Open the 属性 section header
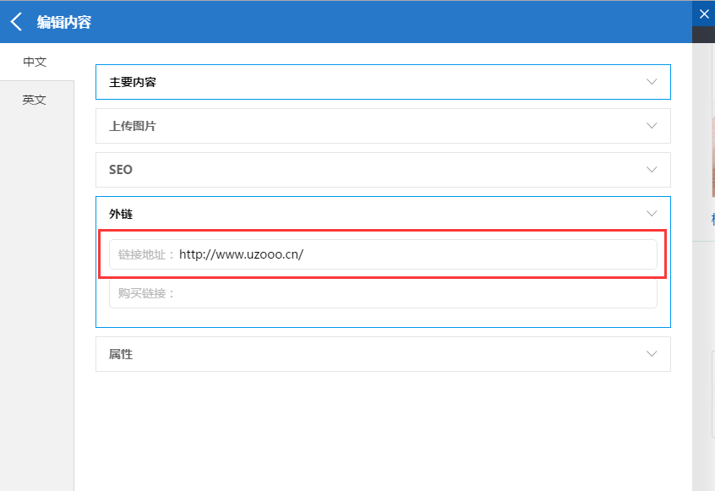Viewport: 715px width, 491px height. (383, 354)
